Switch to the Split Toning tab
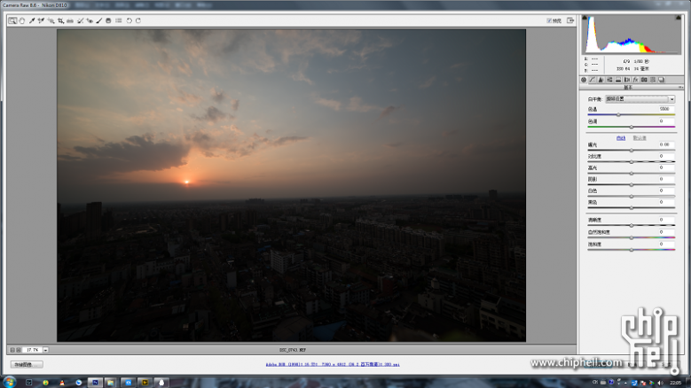Image resolution: width=691 pixels, height=388 pixels. 618,80
